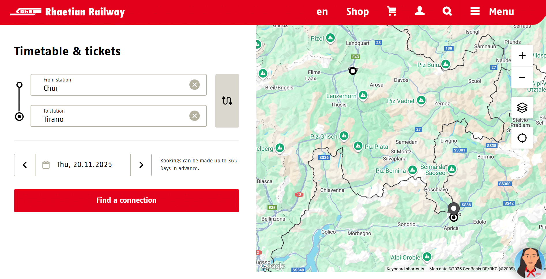This screenshot has height=279, width=546.
Task: Go to the Shop page
Action: click(x=357, y=12)
